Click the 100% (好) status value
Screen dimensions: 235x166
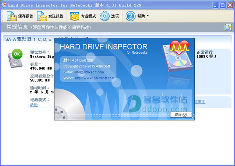tap(206, 57)
